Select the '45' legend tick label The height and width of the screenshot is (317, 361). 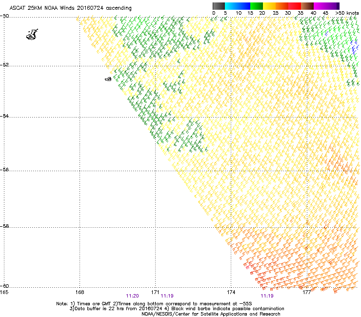click(325, 13)
